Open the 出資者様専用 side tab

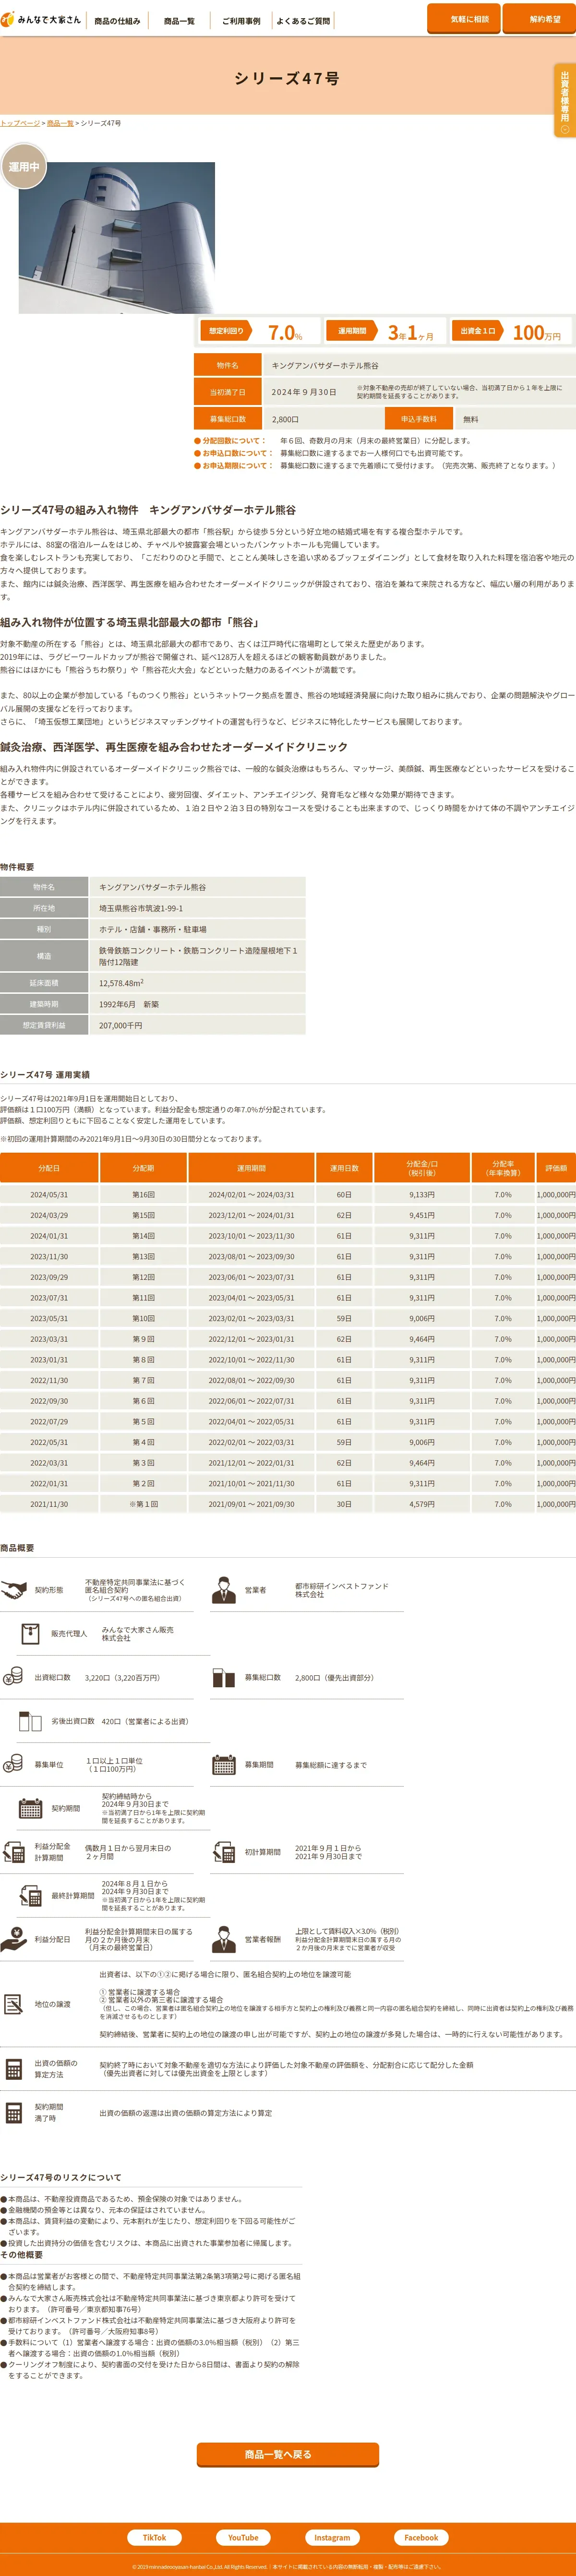[x=564, y=100]
